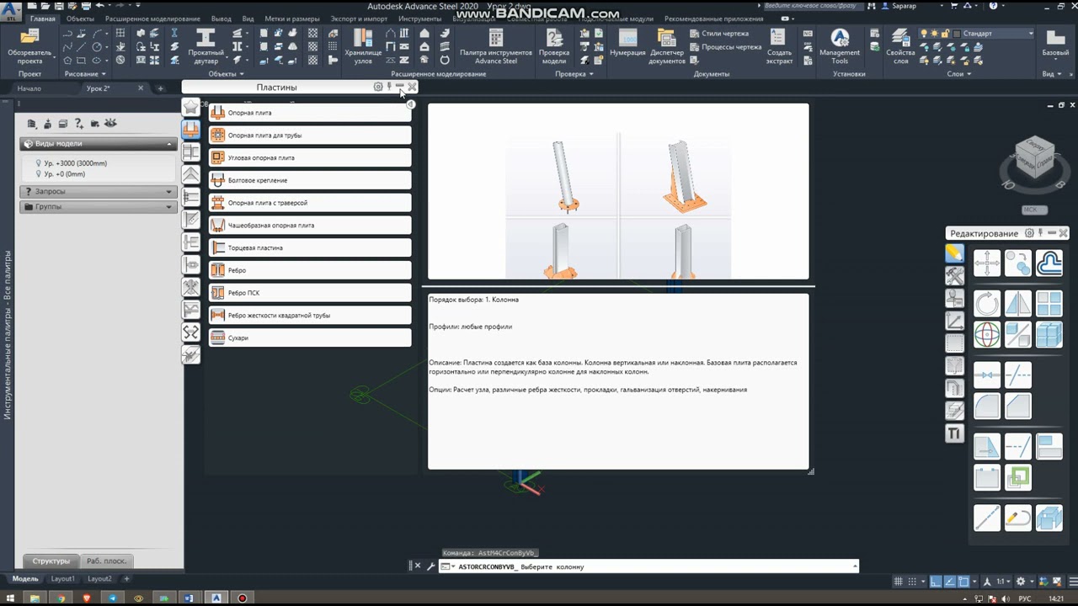Expand the Слои panel dropdown

click(958, 74)
